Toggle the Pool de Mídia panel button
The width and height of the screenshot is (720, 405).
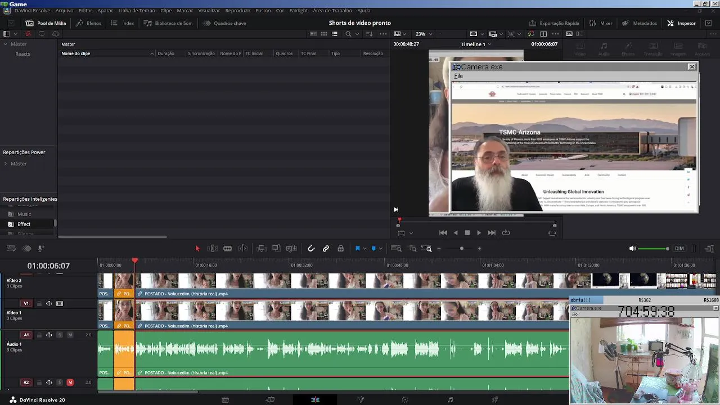[x=46, y=23]
